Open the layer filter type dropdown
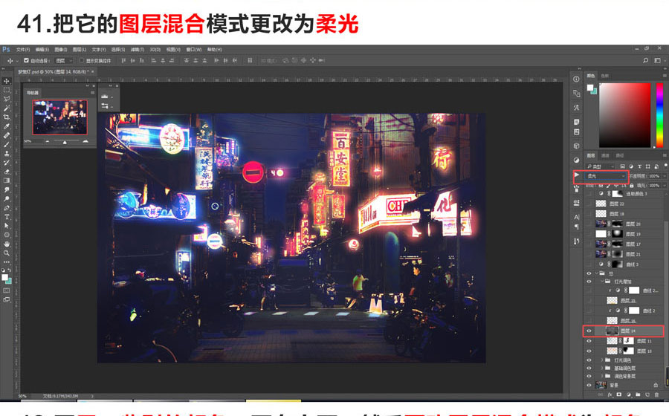669x416 pixels. tap(601, 166)
